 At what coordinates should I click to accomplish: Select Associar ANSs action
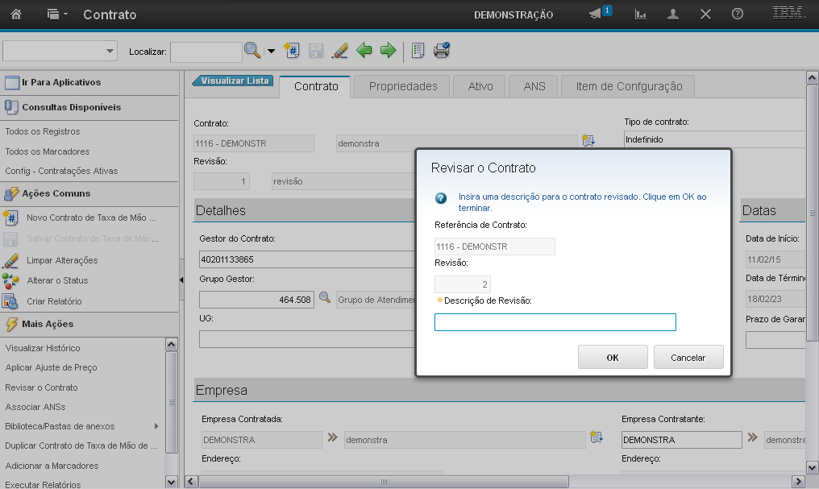35,407
